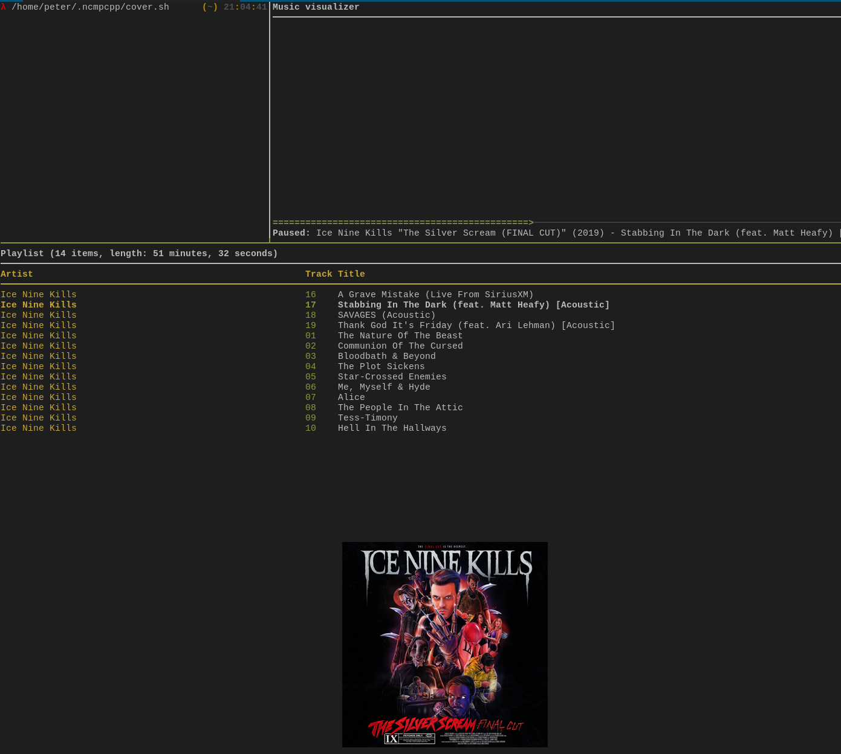Select Communion Of The Cursed track

[400, 346]
